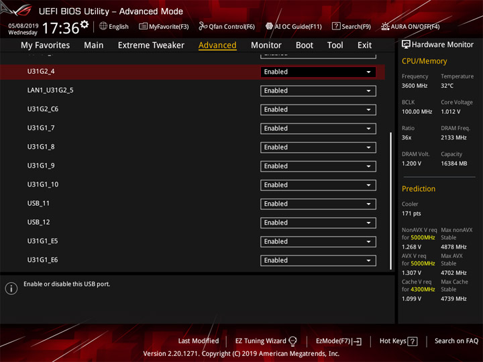Open the U31G1_9 port dropdown

click(318, 166)
